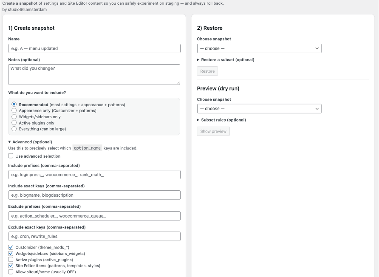Enable "Use advanced selection" checkbox

pyautogui.click(x=10, y=156)
